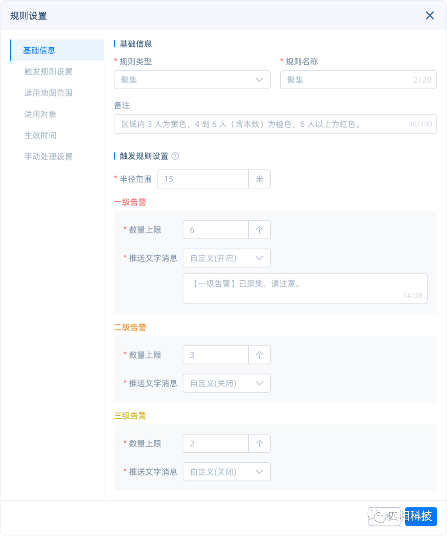Open the 触发规则设置 help tooltip icon

tap(175, 156)
